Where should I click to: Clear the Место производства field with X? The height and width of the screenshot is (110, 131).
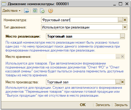(122, 82)
